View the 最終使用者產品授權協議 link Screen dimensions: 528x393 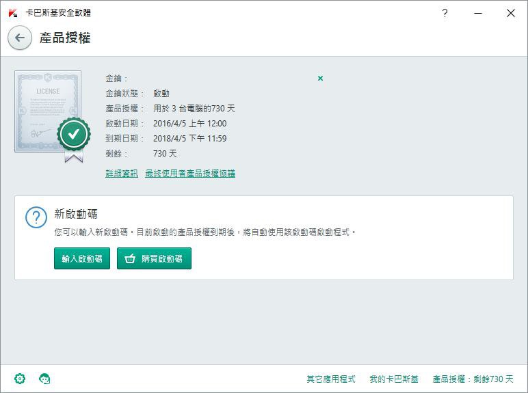(x=190, y=174)
